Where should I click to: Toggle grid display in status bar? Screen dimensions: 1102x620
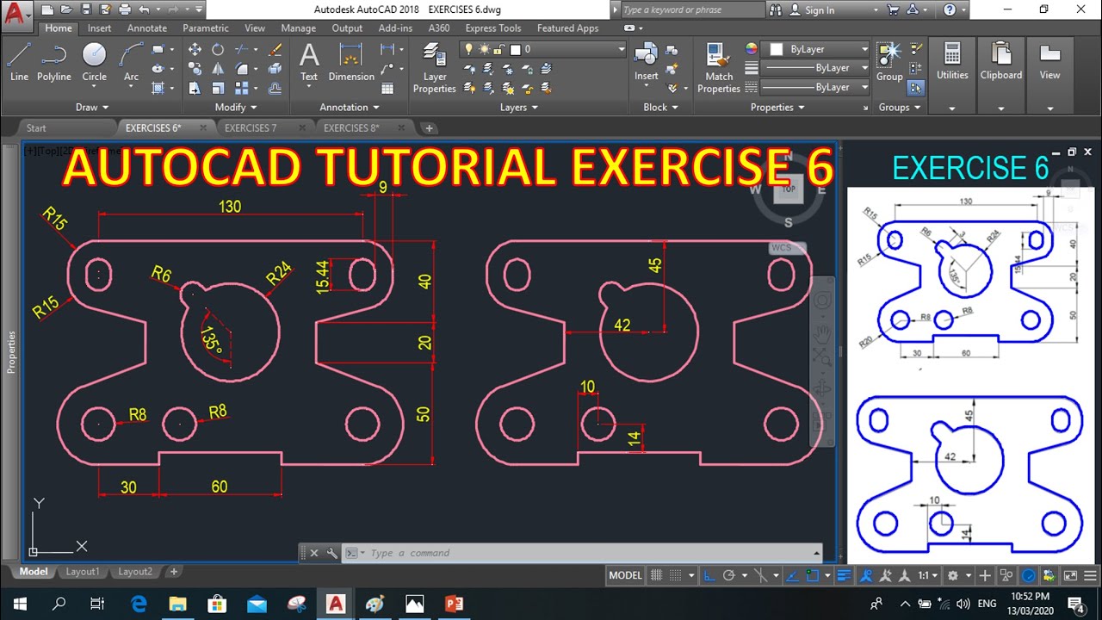[x=657, y=575]
